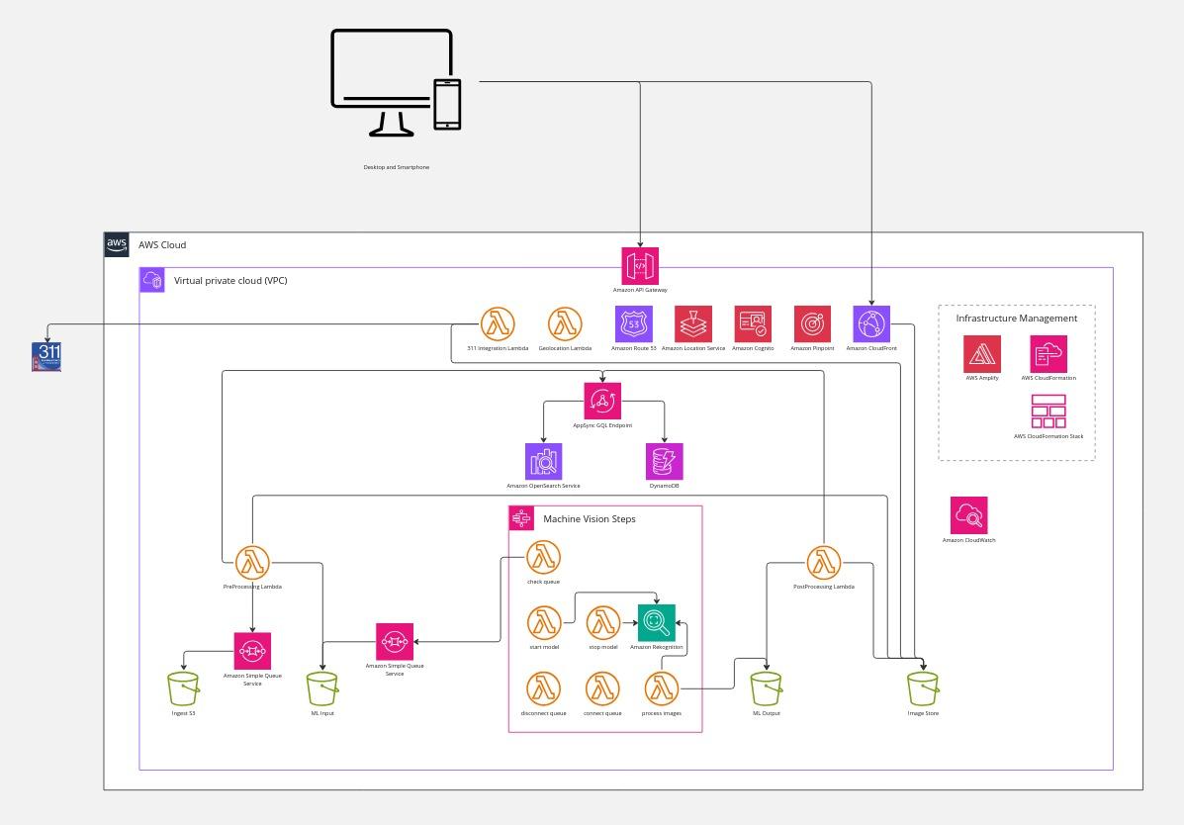Open the Amazon CloudWatch icon
The width and height of the screenshot is (1184, 825).
click(x=968, y=514)
